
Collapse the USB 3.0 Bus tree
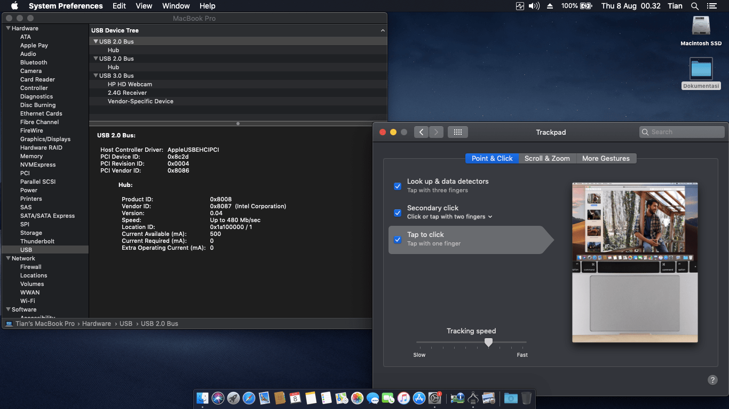[96, 76]
